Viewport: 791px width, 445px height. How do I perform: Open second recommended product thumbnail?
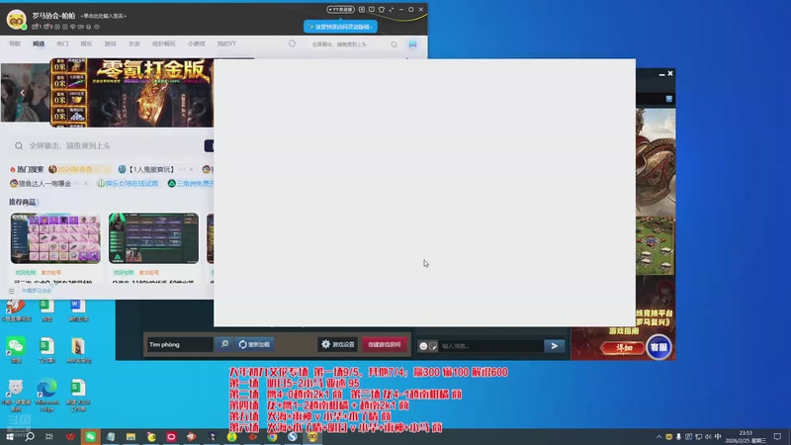point(153,238)
